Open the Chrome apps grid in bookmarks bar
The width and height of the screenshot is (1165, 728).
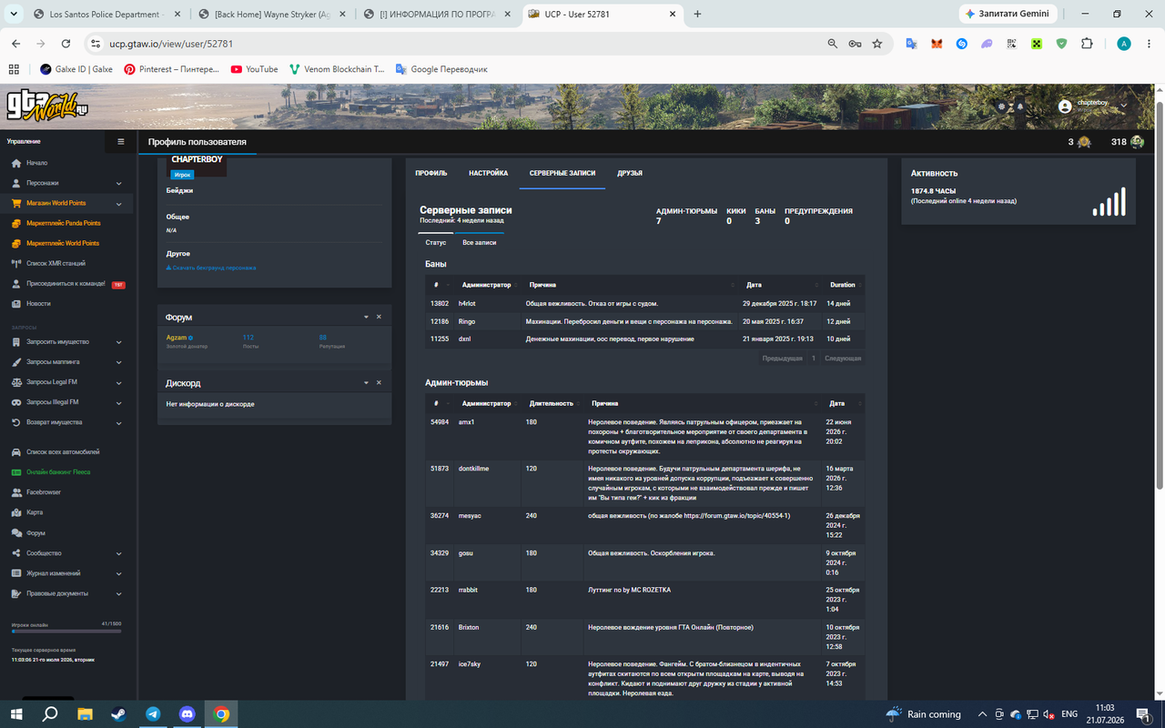click(x=14, y=69)
